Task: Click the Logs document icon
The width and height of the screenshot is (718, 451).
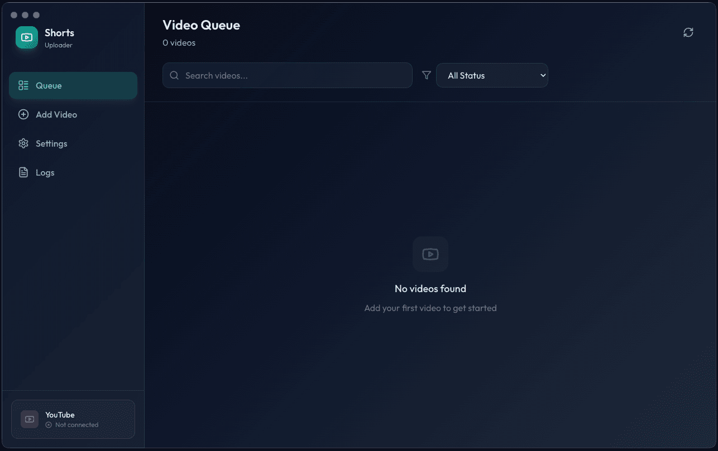Action: pyautogui.click(x=23, y=172)
